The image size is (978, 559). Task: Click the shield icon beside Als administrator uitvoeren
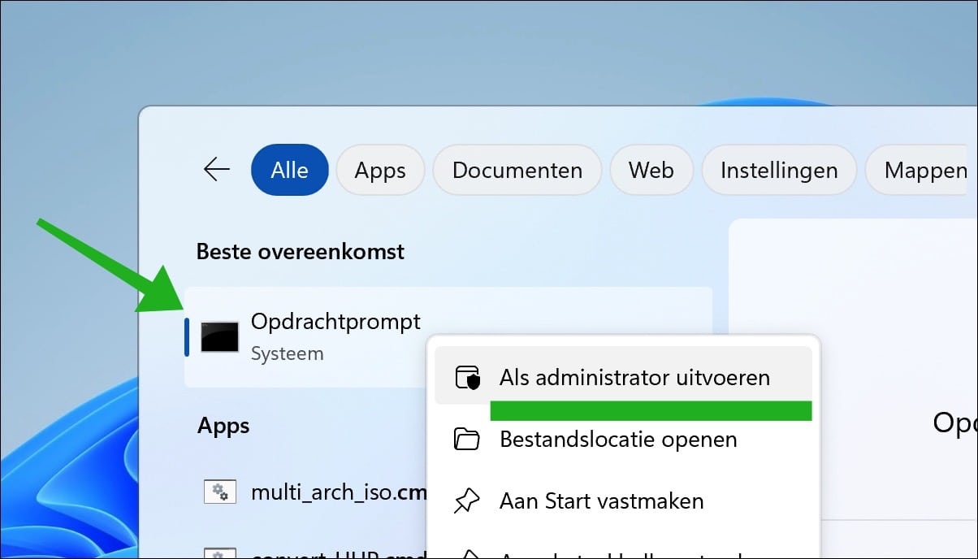466,376
